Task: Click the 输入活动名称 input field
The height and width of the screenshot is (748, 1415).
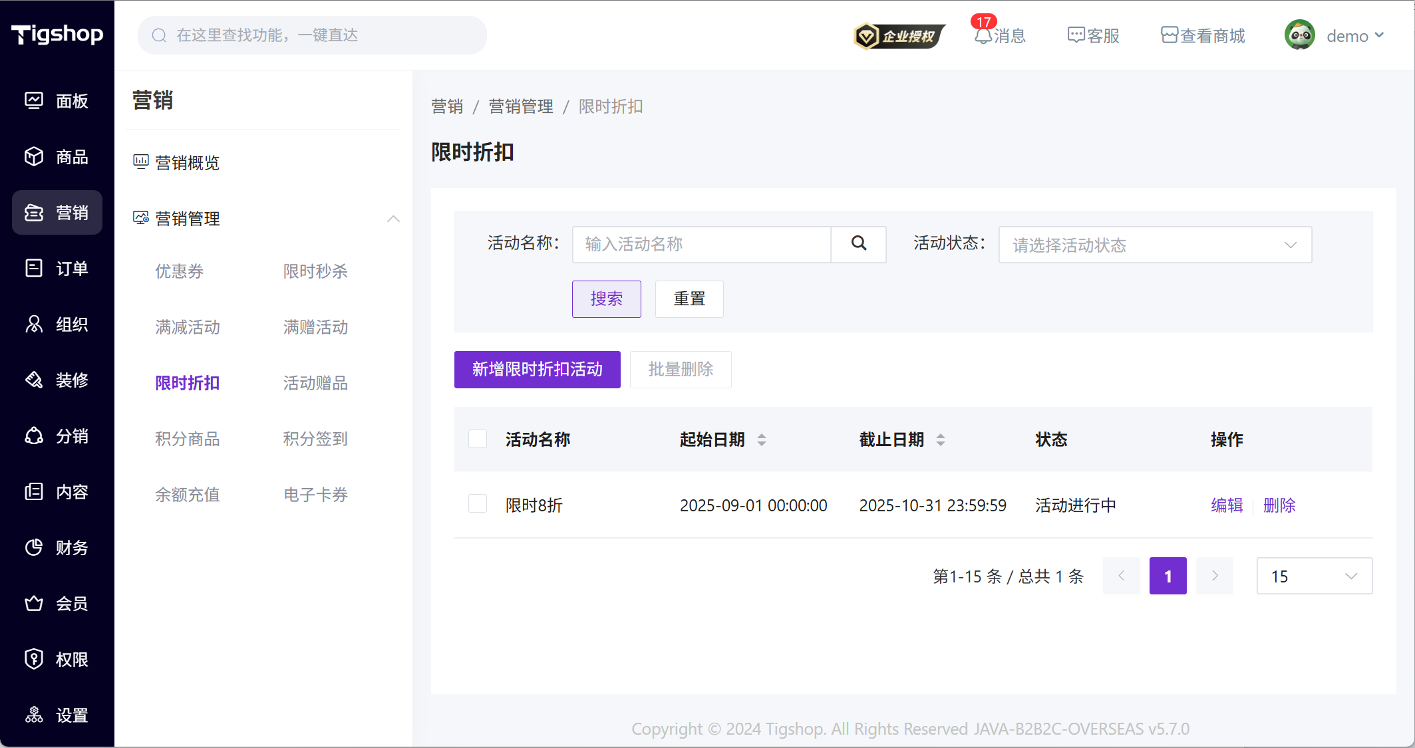Action: tap(701, 244)
